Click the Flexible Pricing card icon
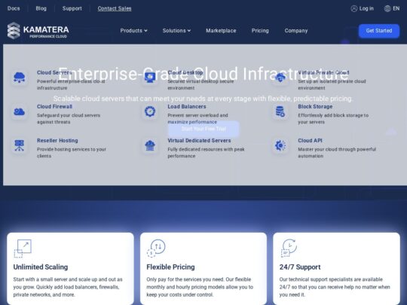 (x=156, y=249)
